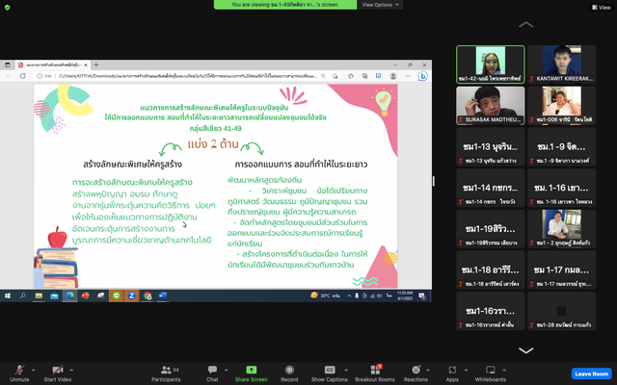Open the Participants panel
Viewport: 617px width, 385px height.
tap(166, 369)
